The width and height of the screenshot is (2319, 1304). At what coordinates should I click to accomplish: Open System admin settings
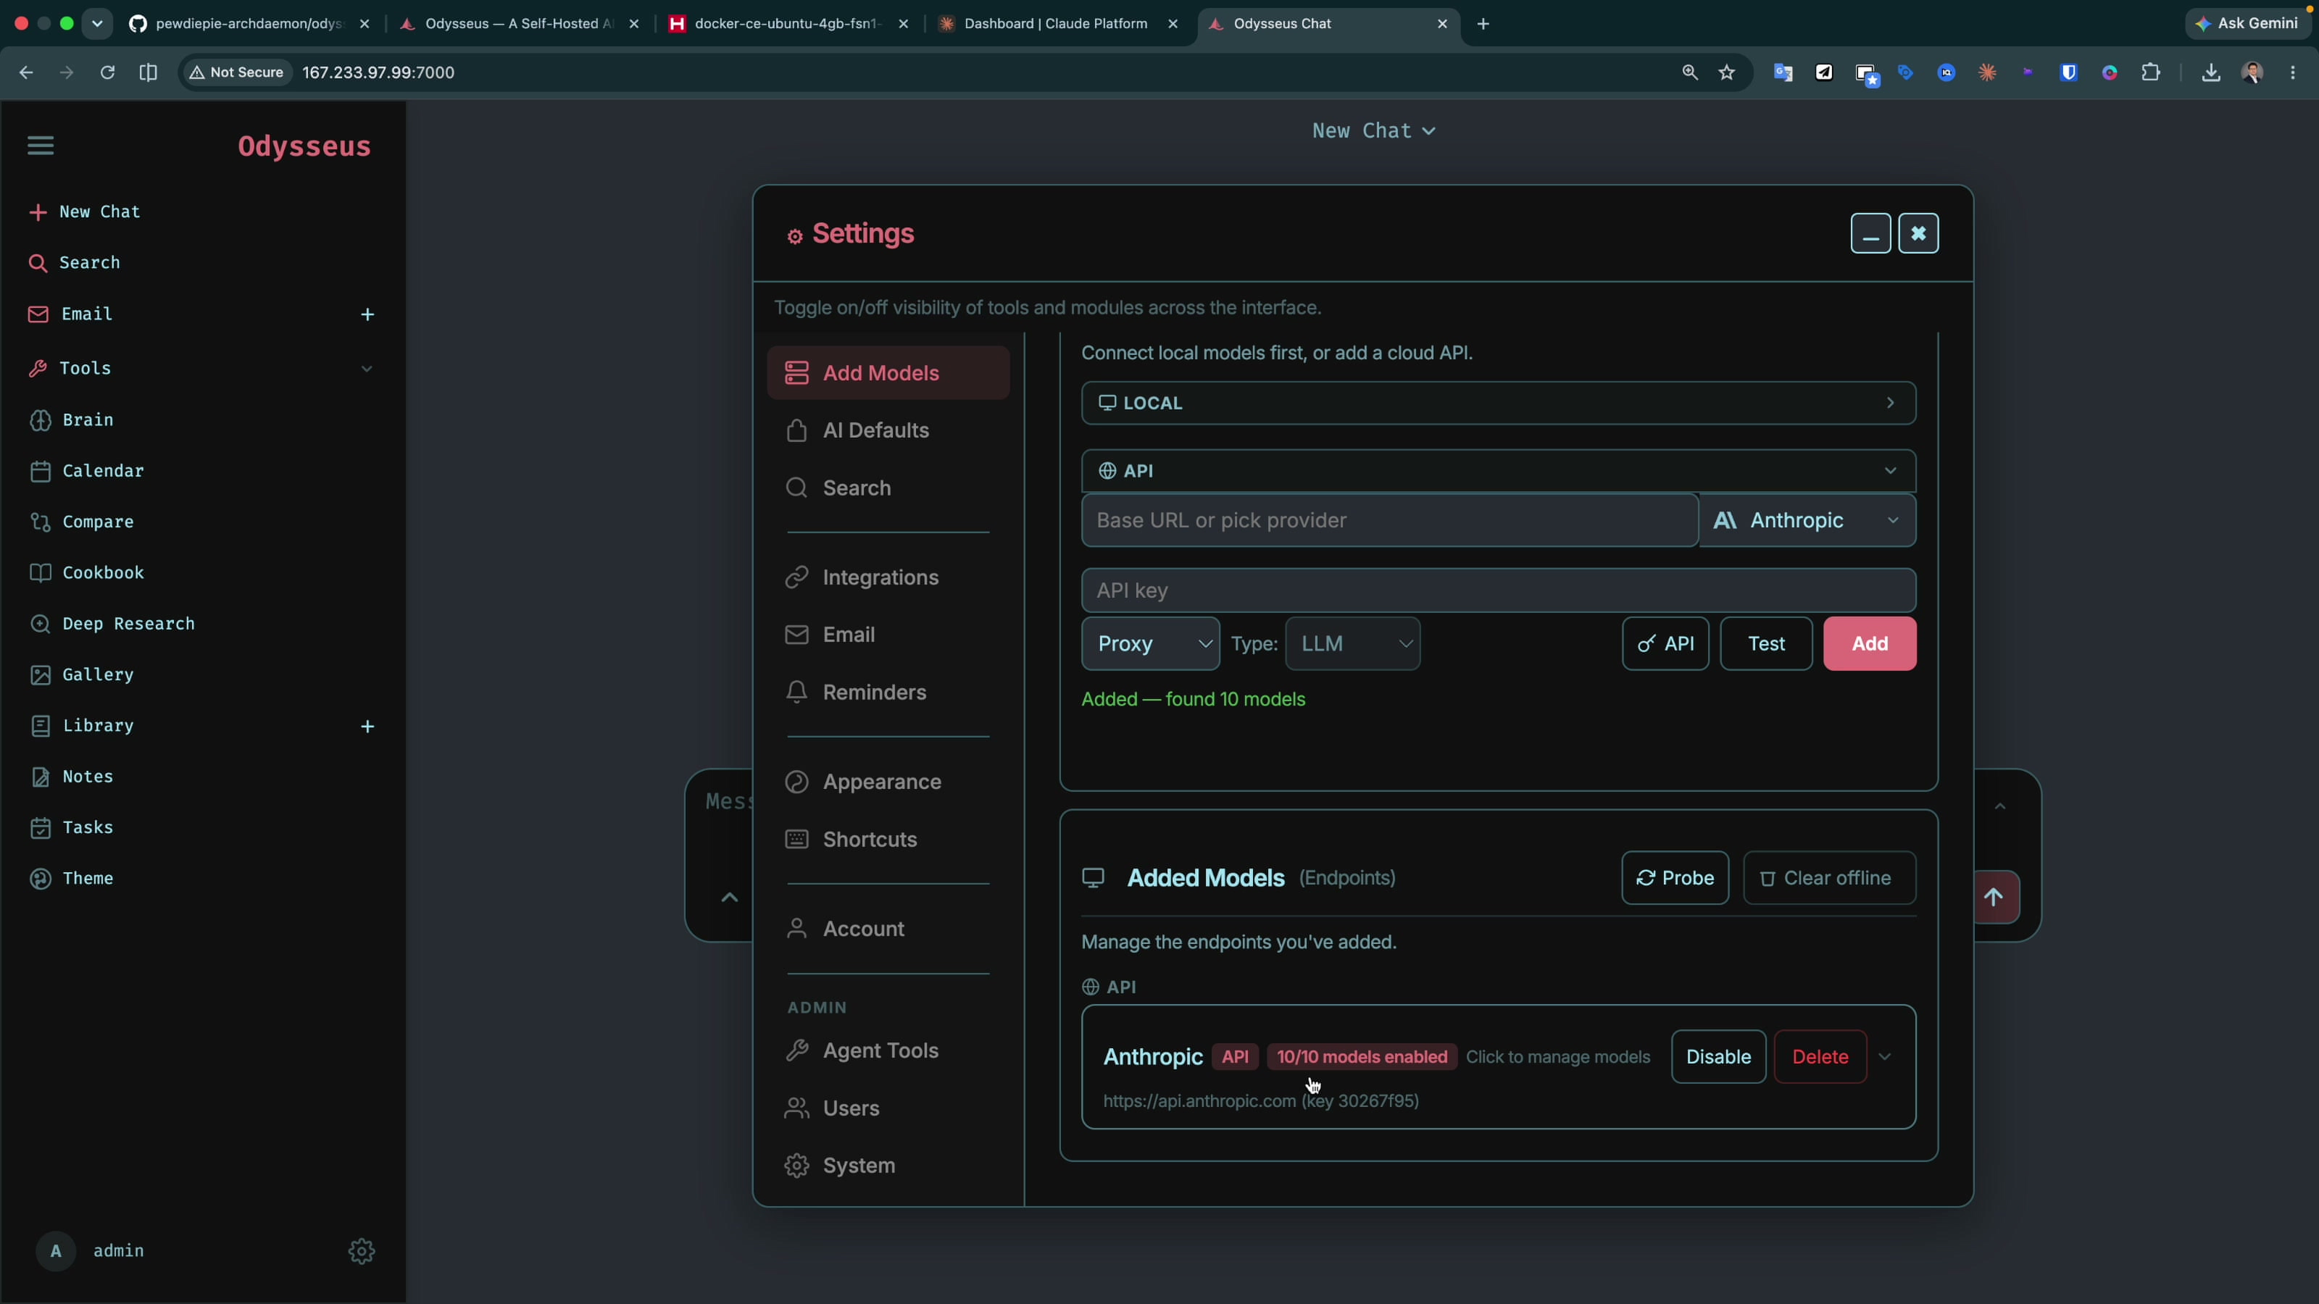click(x=888, y=1166)
